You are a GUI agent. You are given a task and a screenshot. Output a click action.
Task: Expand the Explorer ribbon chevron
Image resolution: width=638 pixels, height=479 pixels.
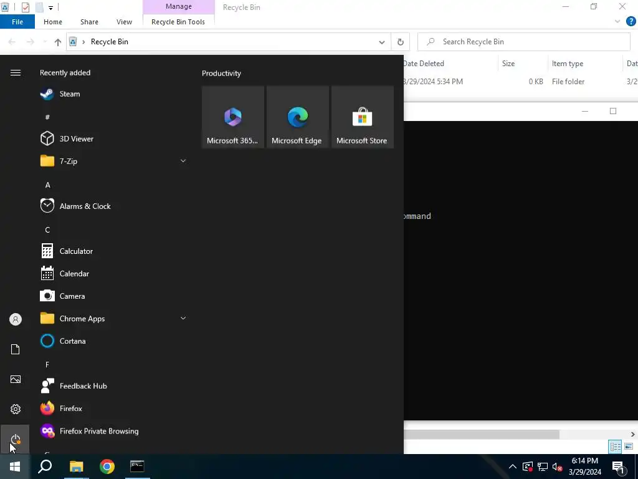[617, 22]
